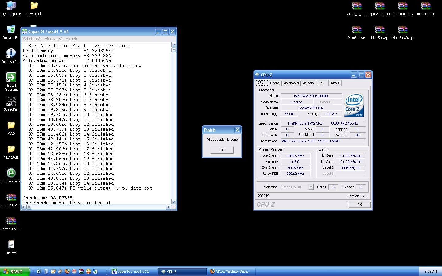Launch SpeedFan from desktop

pyautogui.click(x=11, y=104)
